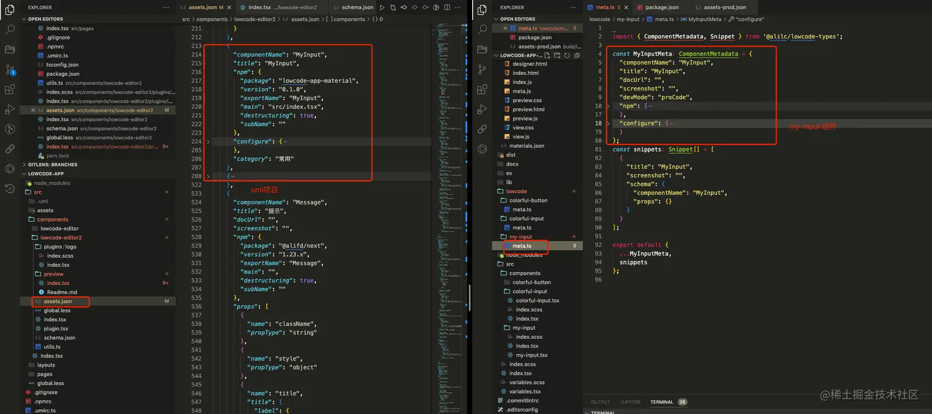Open Explorer view in left window activity bar
The width and height of the screenshot is (932, 414).
tap(9, 10)
